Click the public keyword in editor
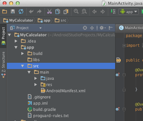Image resolution: width=143 pixels, height=121 pixels. click(x=133, y=60)
